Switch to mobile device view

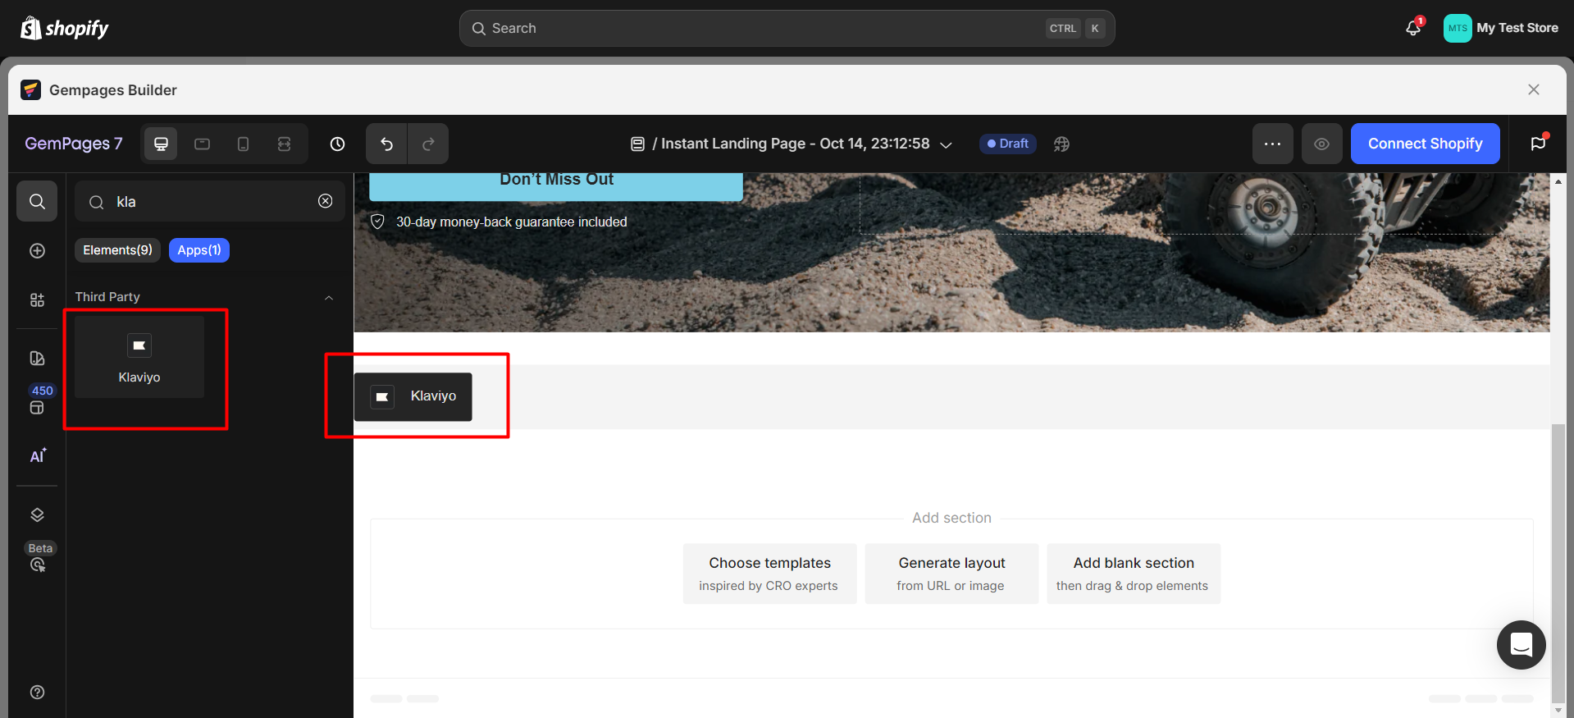(x=243, y=144)
